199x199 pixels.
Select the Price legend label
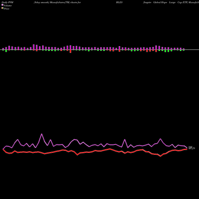point(6,9)
